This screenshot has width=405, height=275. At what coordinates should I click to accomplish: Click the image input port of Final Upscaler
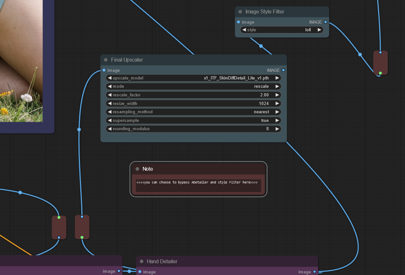point(104,70)
